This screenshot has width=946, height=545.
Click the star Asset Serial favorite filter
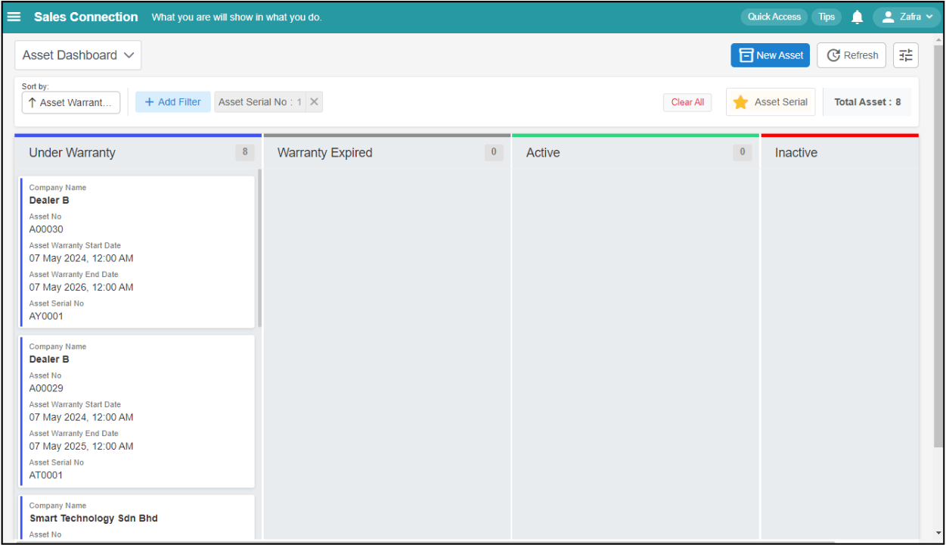tap(771, 102)
